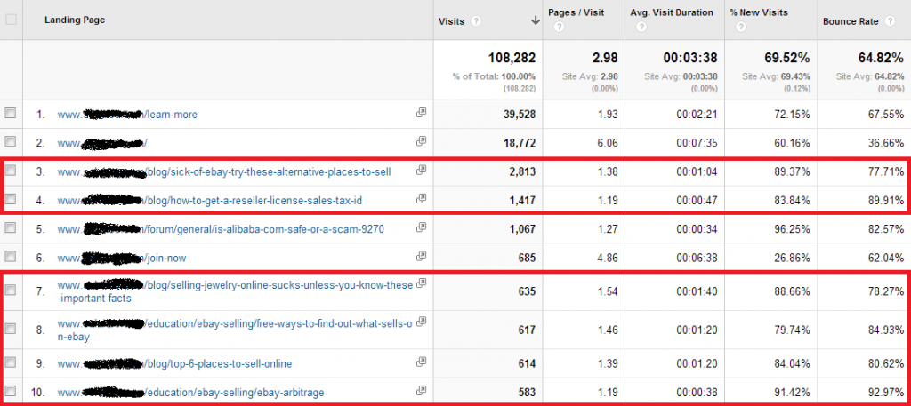Click help icon under Pages / Visit header
The width and height of the screenshot is (911, 406).
559,28
